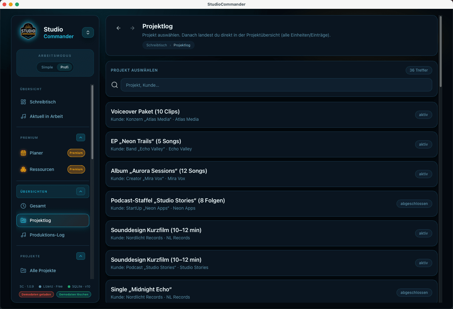Click the 36 Treffer badge
The height and width of the screenshot is (309, 453).
(x=419, y=70)
